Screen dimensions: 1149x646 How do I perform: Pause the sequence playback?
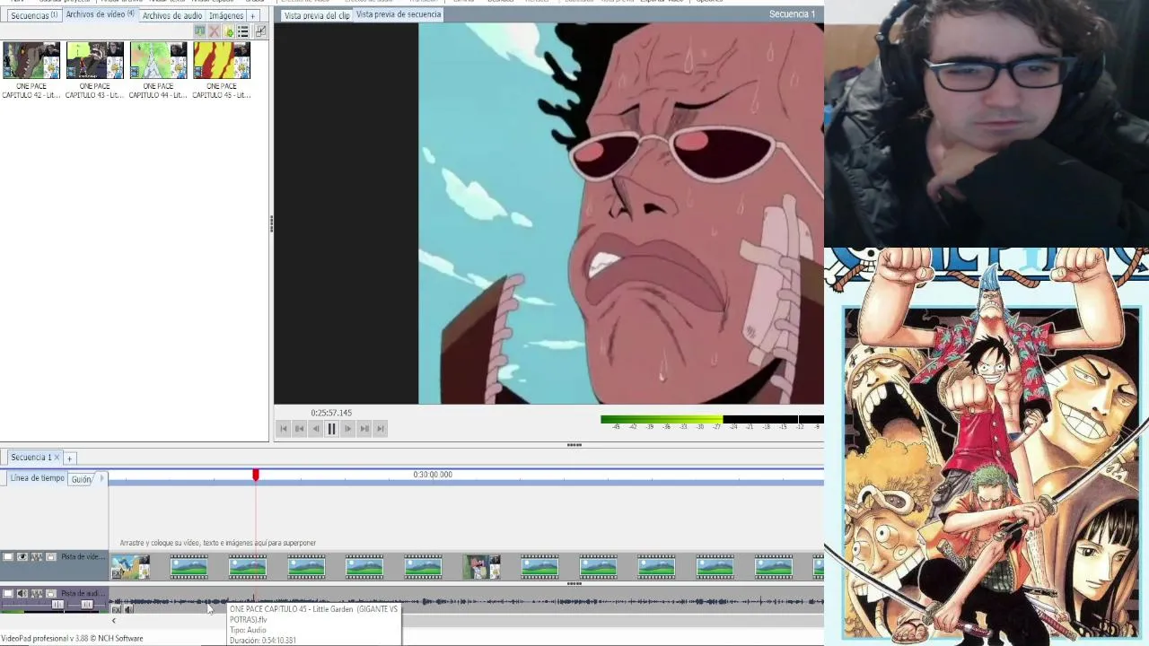tap(331, 429)
